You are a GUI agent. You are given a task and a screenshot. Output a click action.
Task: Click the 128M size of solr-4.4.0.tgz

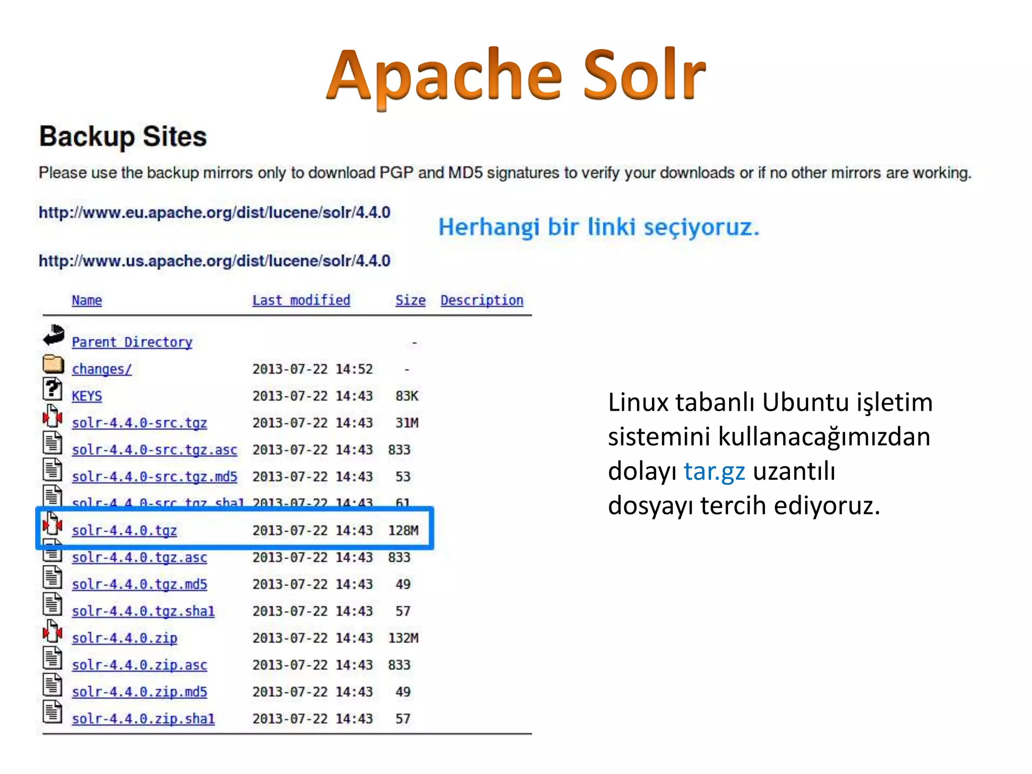click(403, 531)
